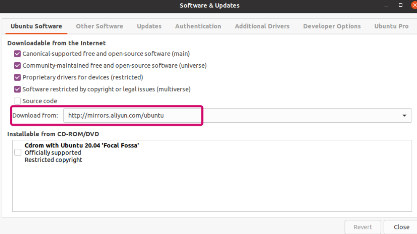Disable multiverse software checkbox
This screenshot has width=417, height=234.
point(17,89)
